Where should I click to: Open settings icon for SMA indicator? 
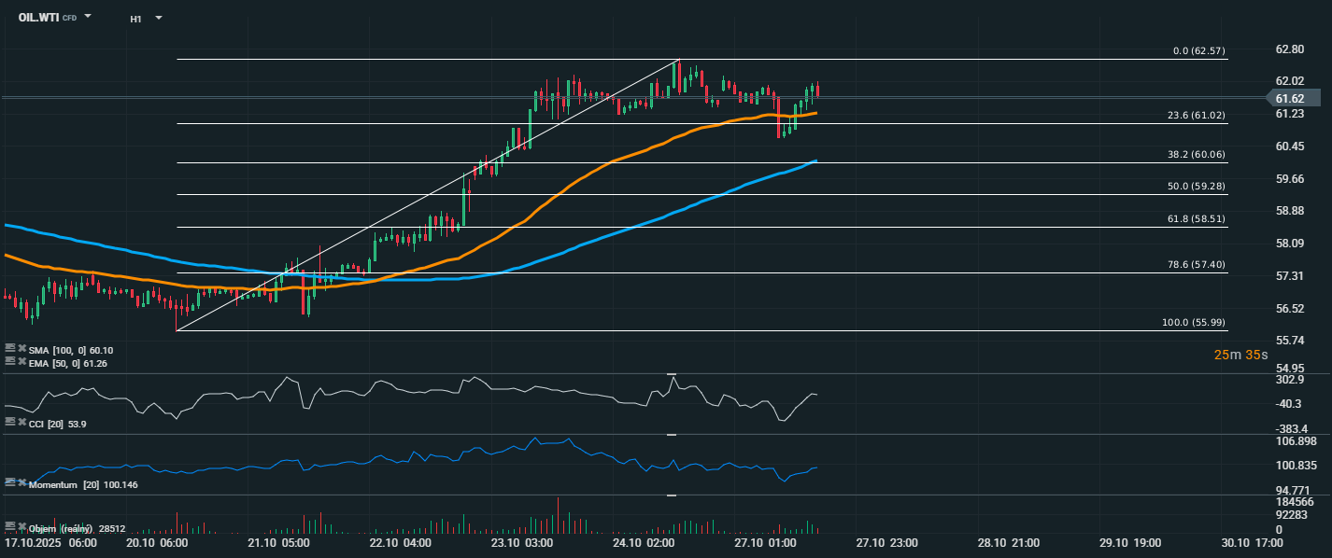click(x=9, y=349)
